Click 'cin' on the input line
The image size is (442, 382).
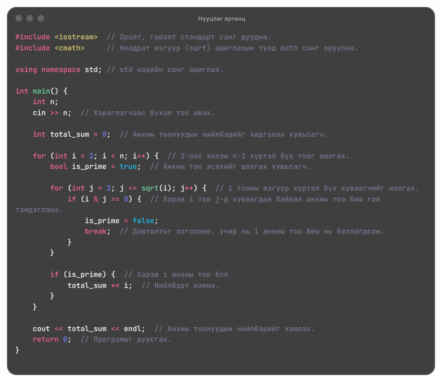[39, 113]
